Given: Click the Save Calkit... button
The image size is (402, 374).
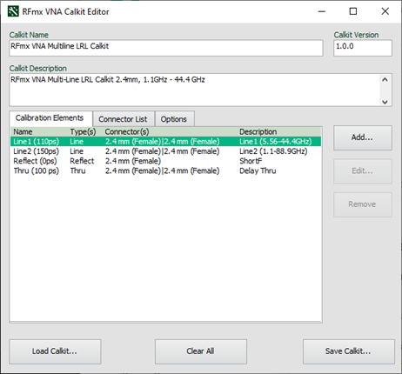Looking at the screenshot, I should (x=349, y=351).
